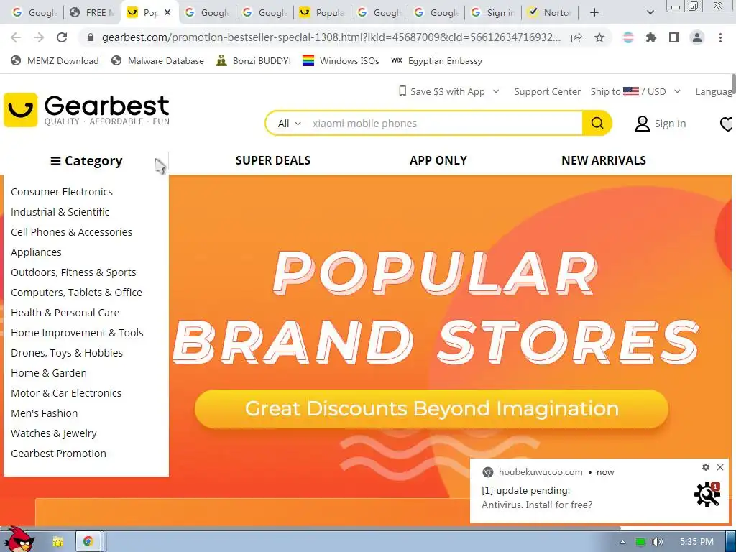The image size is (736, 552).
Task: Toggle the browser side panel icon
Action: [674, 37]
